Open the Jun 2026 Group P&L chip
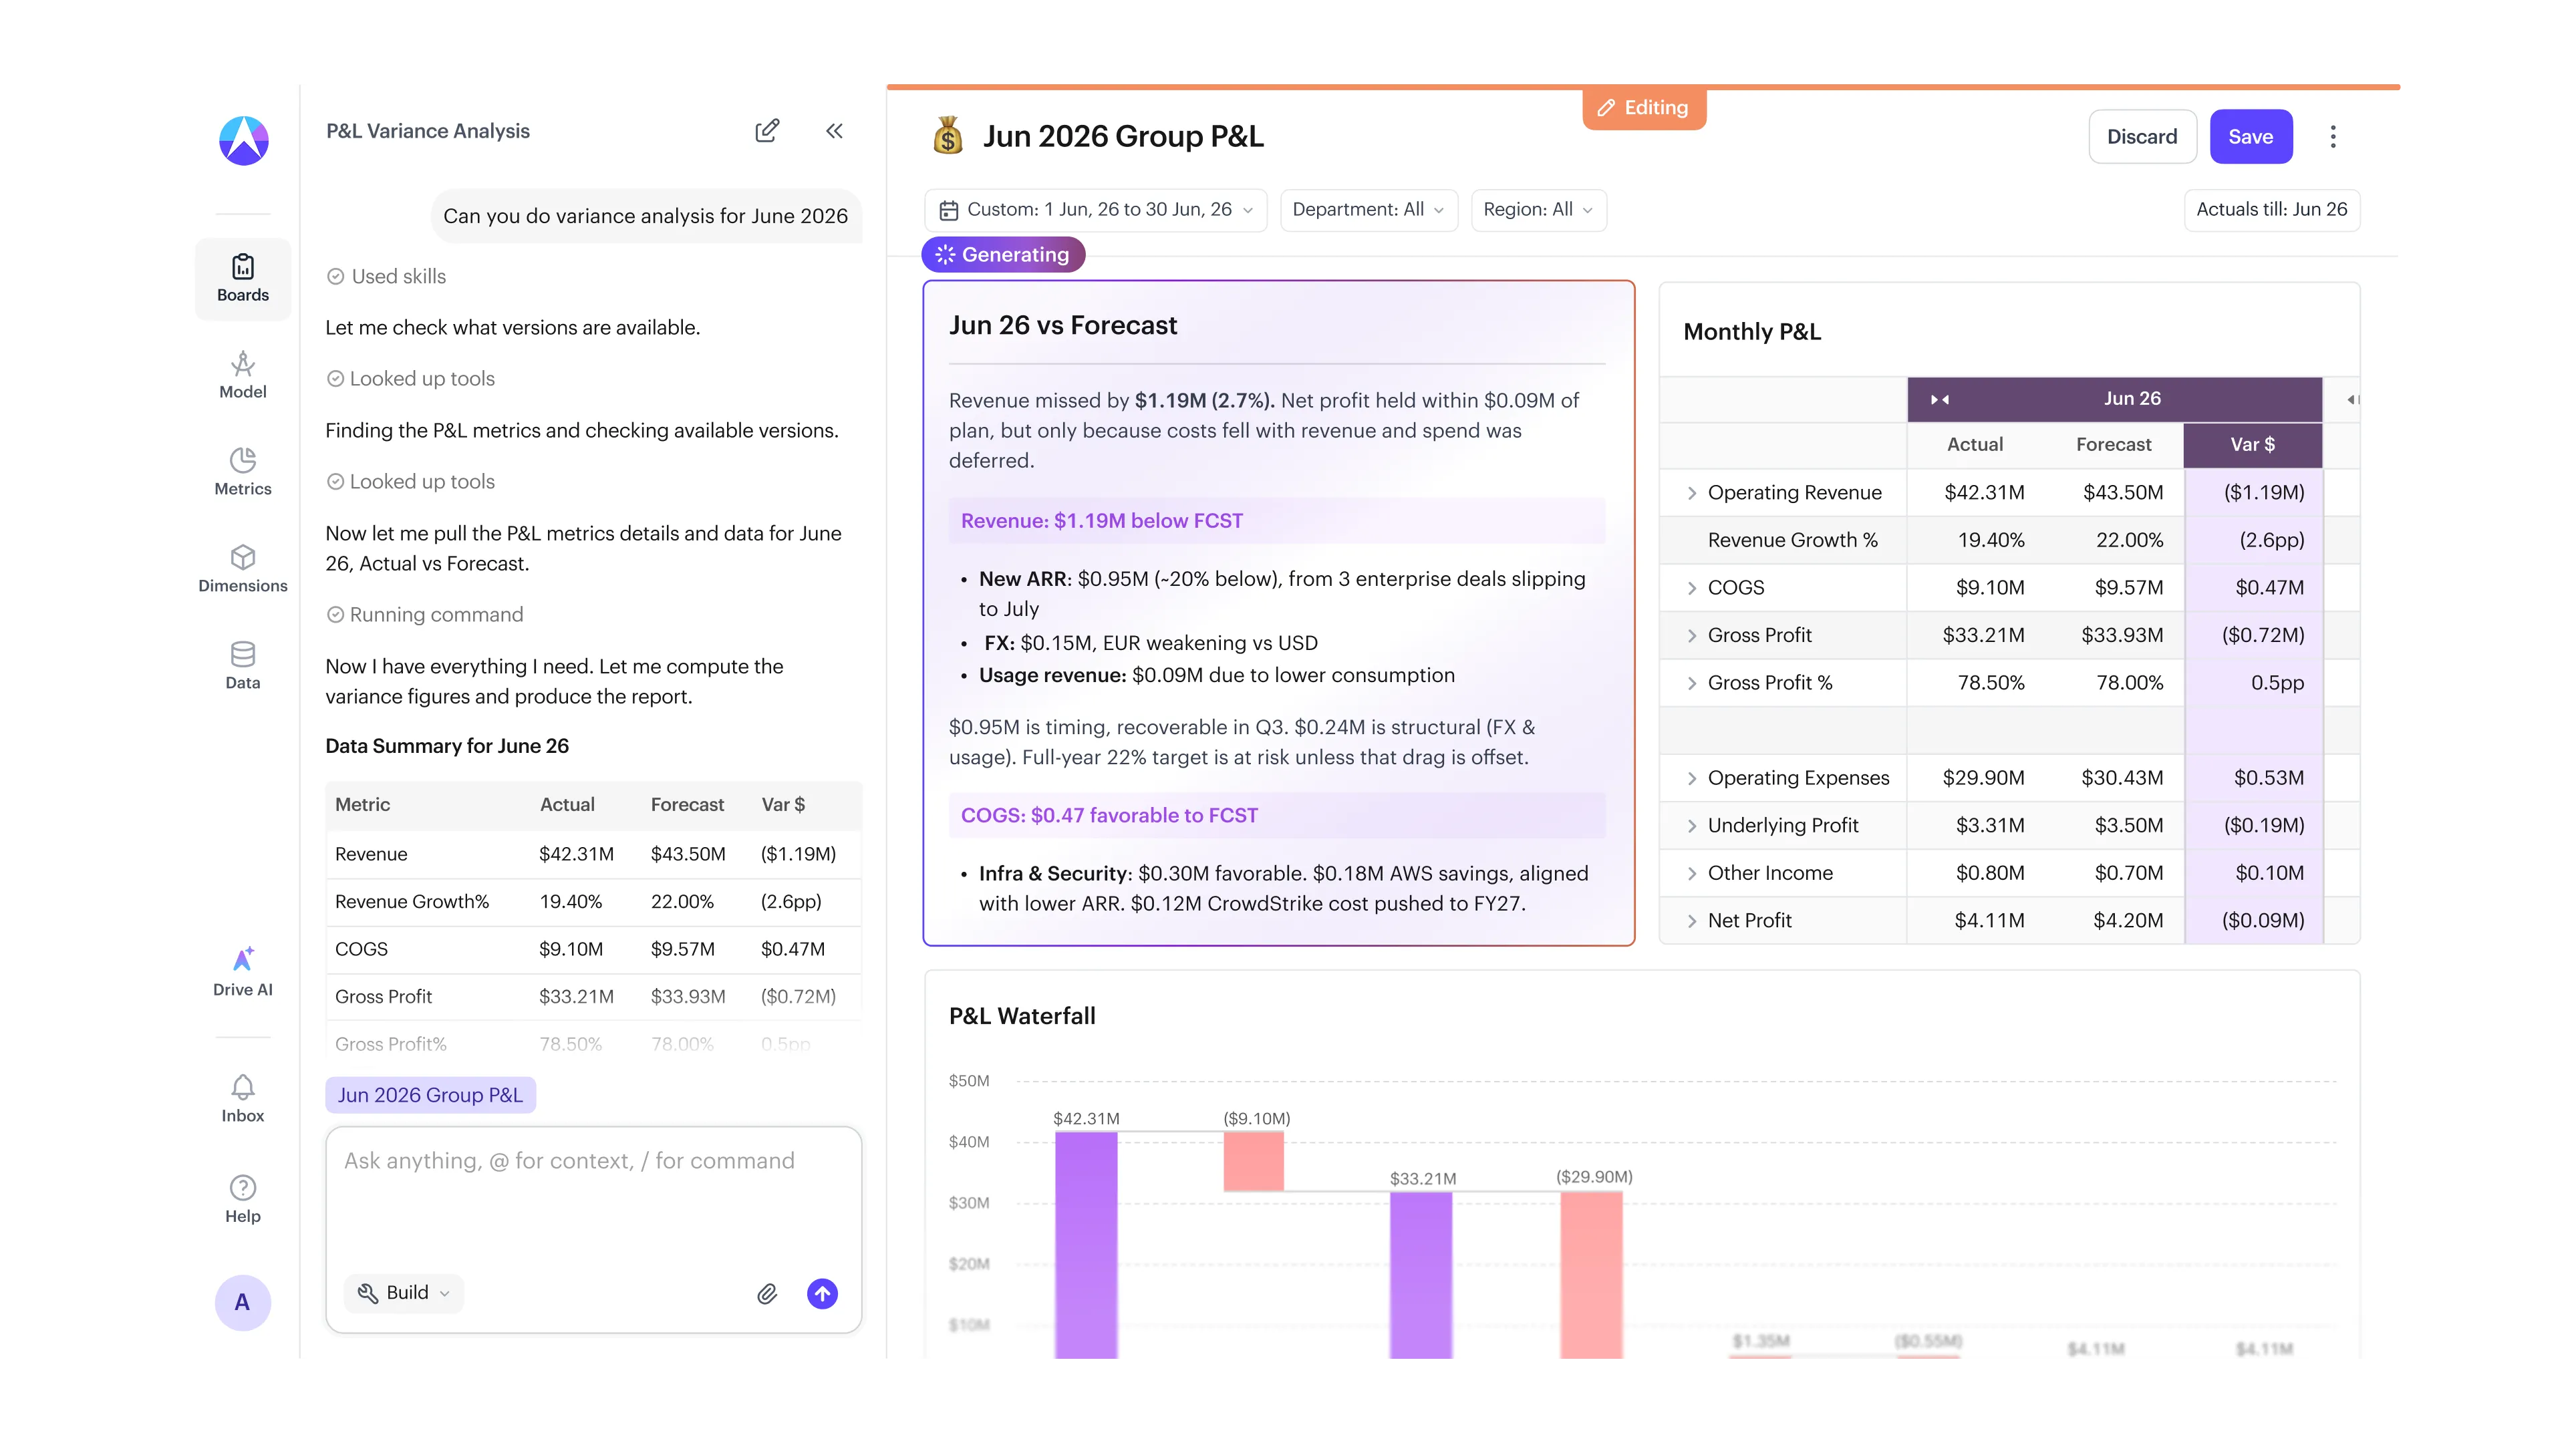The image size is (2576, 1443). [430, 1095]
